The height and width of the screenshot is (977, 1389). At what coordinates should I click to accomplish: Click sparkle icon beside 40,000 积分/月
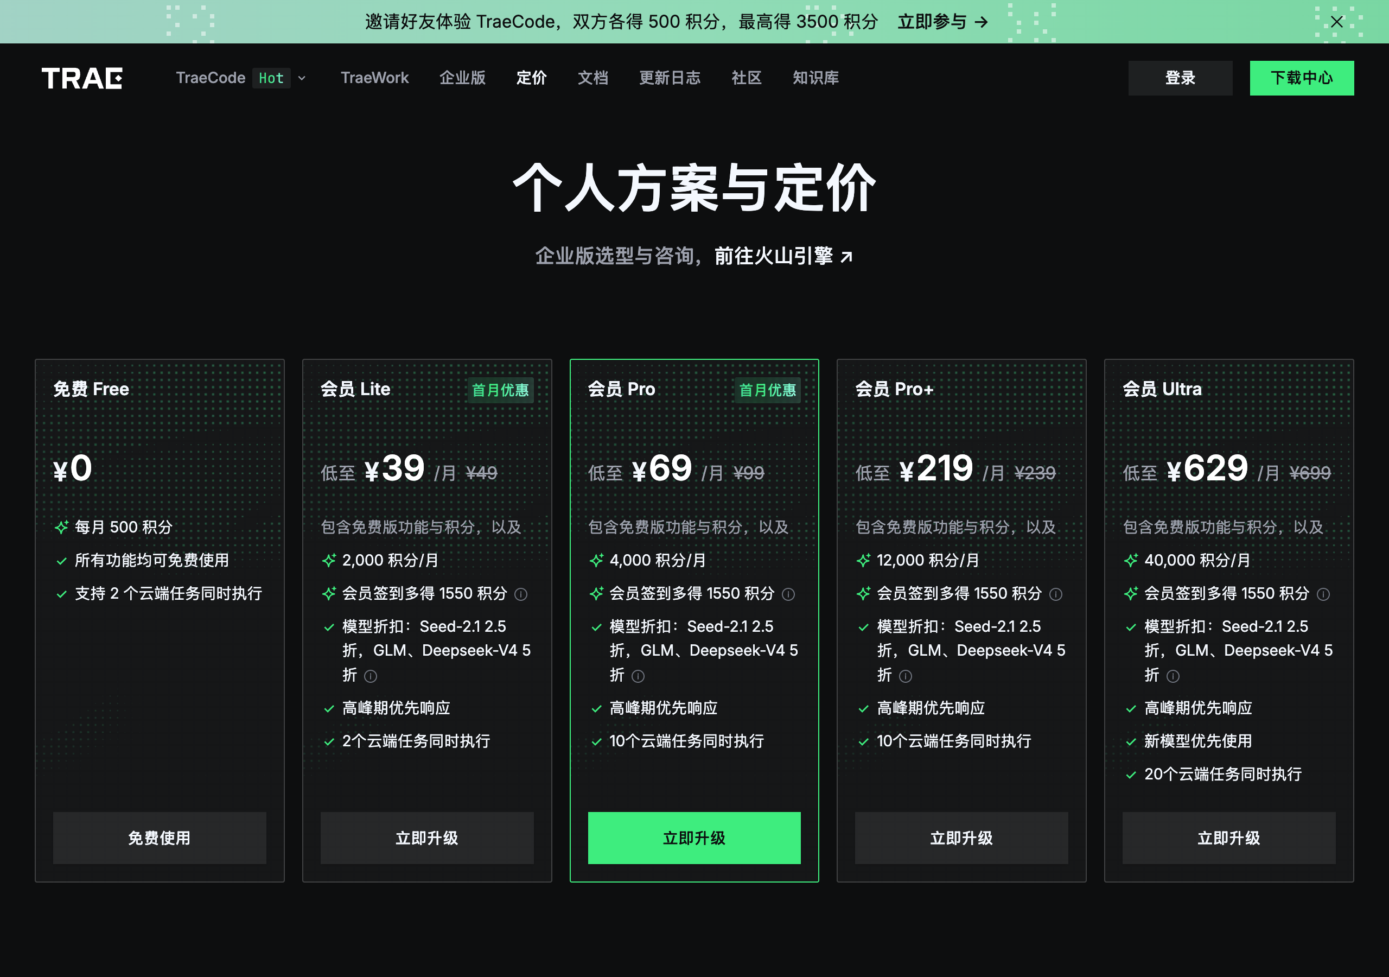[x=1131, y=561]
